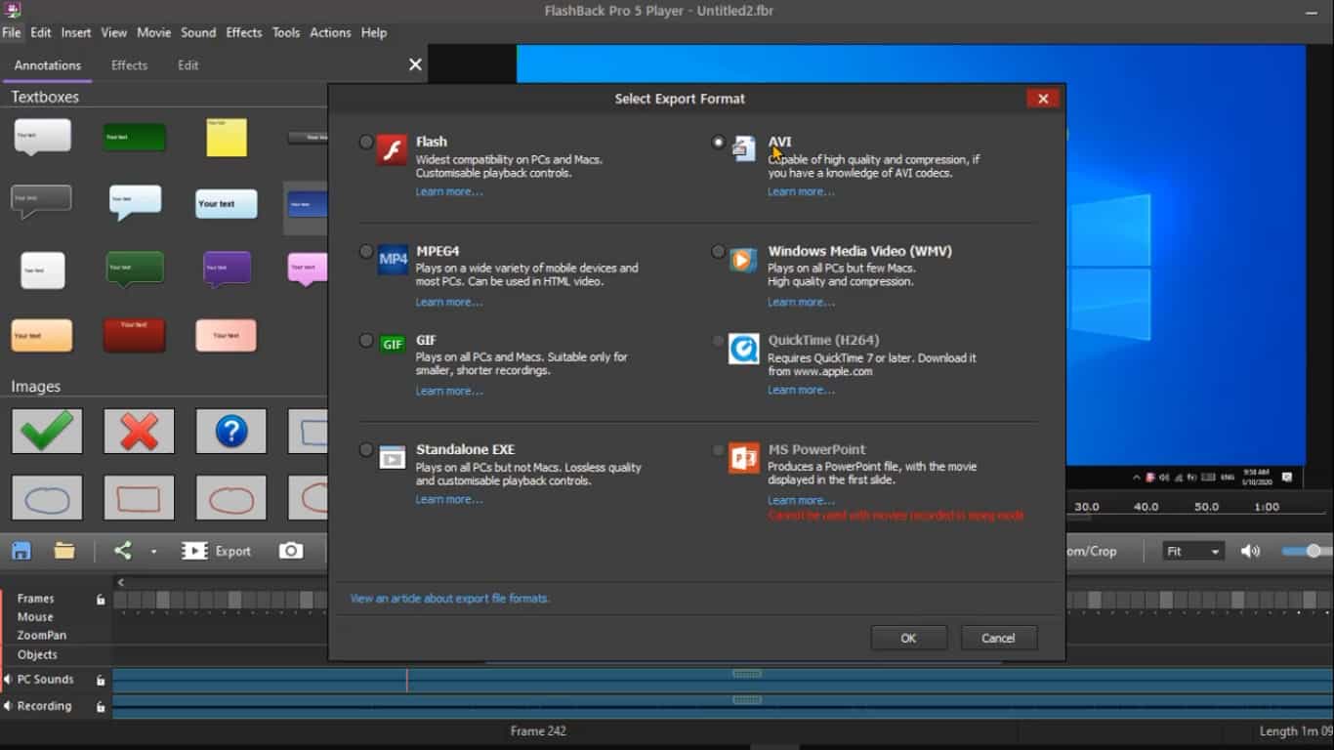
Task: Pick the dark red textbox style
Action: 134,335
